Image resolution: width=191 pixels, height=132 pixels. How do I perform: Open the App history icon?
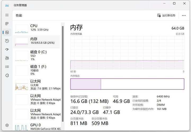[7, 41]
